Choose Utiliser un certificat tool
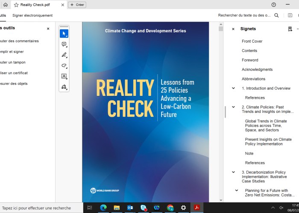The width and height of the screenshot is (299, 213). [14, 73]
